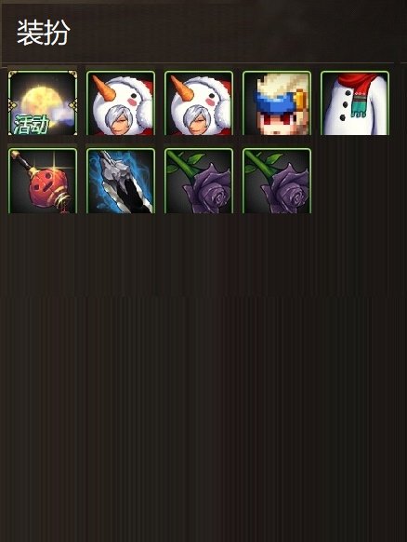The height and width of the screenshot is (542, 407).
Task: Choose the pixelated blue-cap character avatar
Action: tap(277, 103)
